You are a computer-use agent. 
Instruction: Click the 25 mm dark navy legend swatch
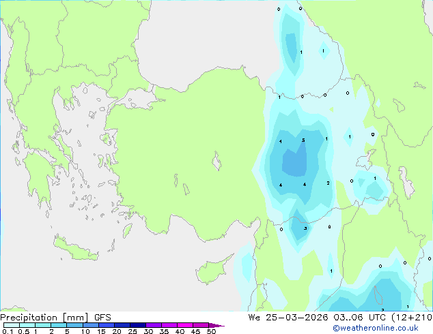tap(137, 325)
